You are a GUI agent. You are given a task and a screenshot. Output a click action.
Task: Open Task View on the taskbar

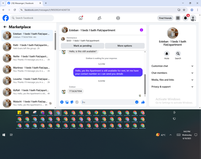[11, 135]
